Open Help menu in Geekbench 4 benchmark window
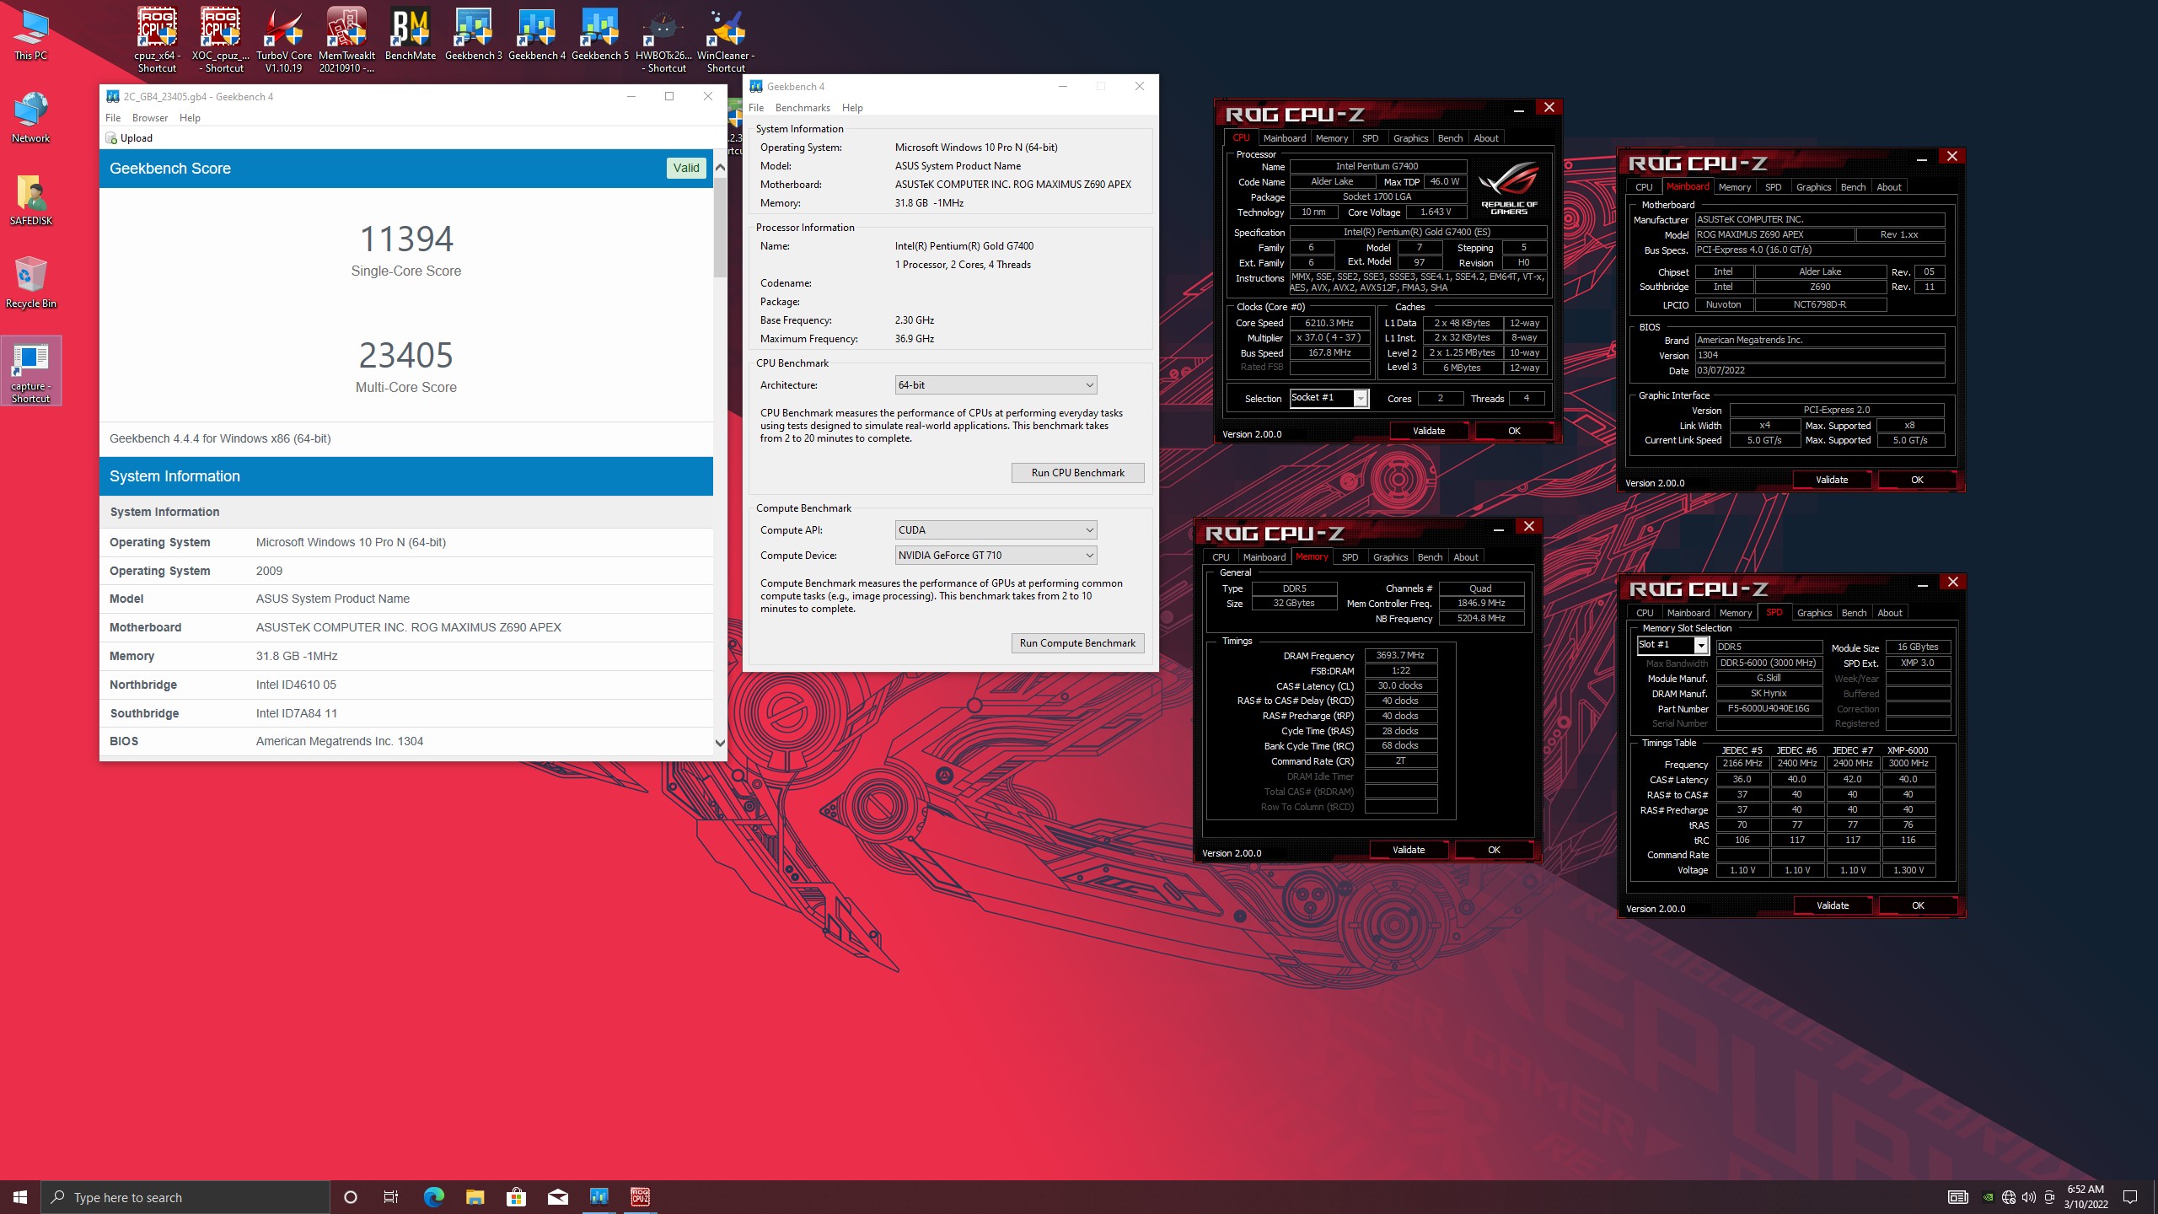Screen dimensions: 2158x1214 point(852,108)
